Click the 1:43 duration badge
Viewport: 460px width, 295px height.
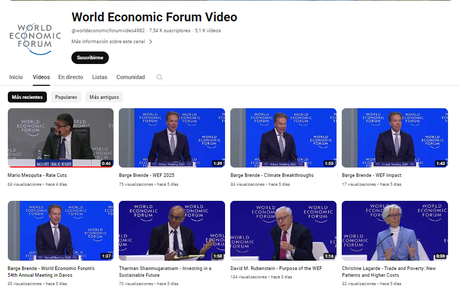point(441,163)
